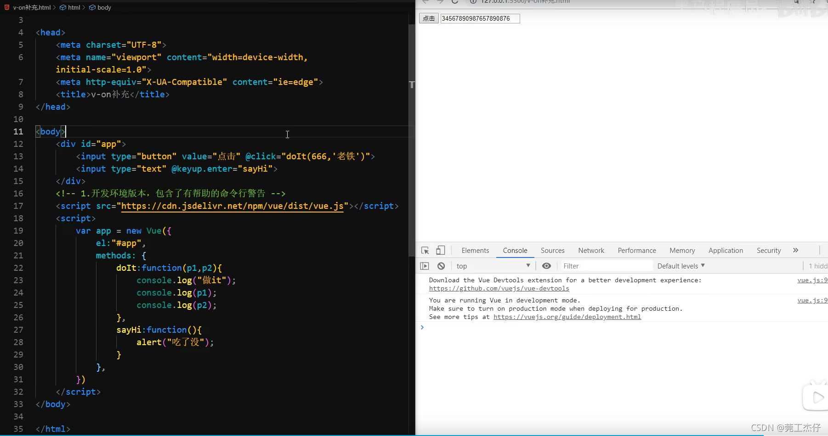Open the Default levels dropdown
The height and width of the screenshot is (436, 828).
click(681, 266)
